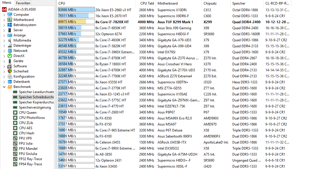Select the Software icon in the tree
314x169 pixels.
pos(9,66)
